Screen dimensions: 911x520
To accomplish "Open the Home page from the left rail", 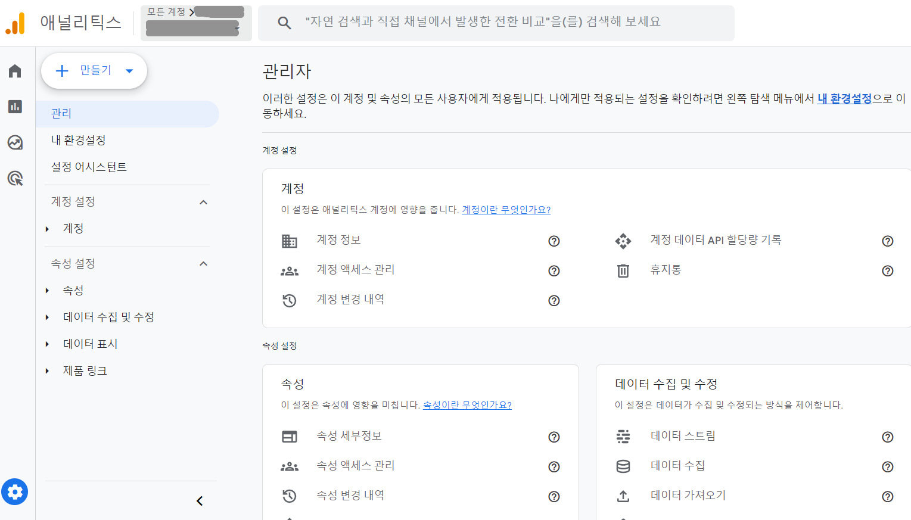I will 14,70.
